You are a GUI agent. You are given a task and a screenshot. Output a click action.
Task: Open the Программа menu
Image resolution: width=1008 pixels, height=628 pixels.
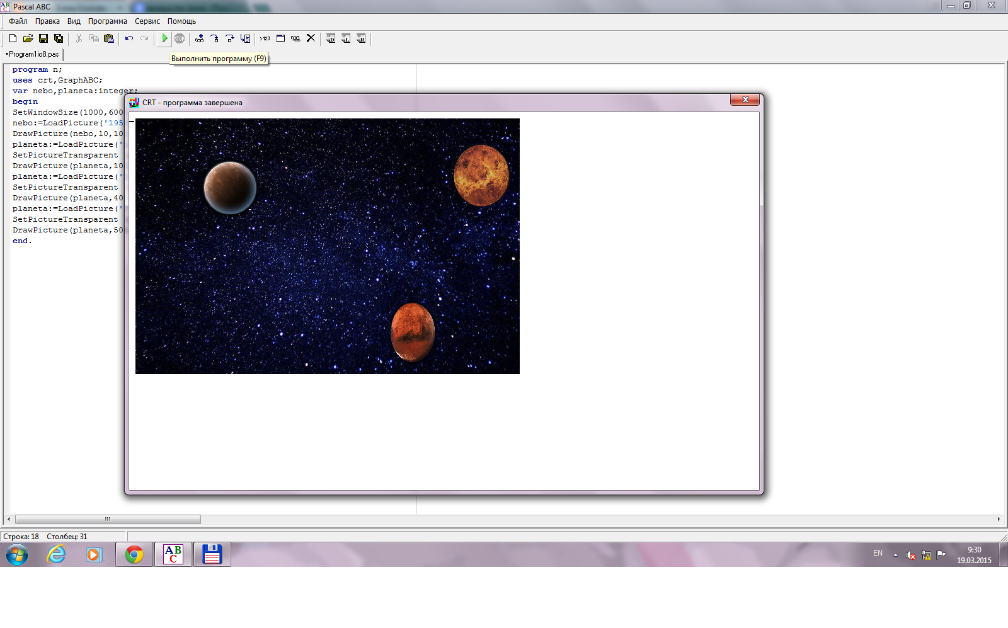pyautogui.click(x=108, y=21)
